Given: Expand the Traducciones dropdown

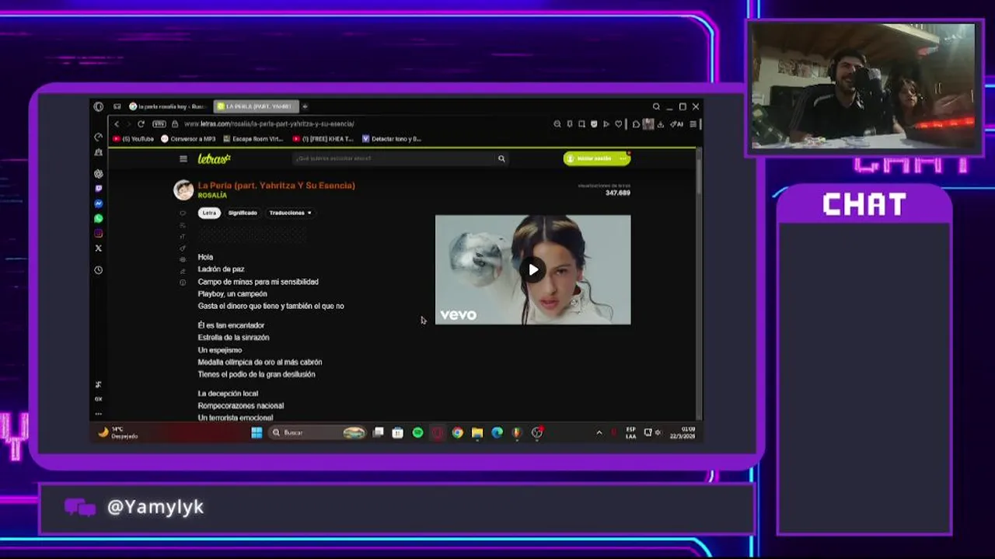Looking at the screenshot, I should 290,213.
